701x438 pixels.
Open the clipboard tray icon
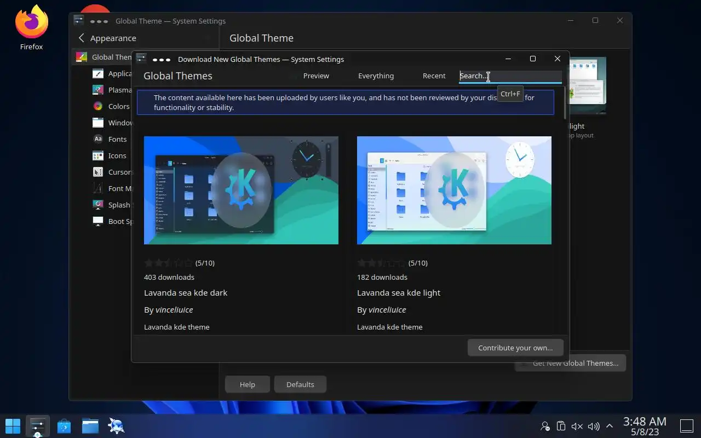[561, 426]
